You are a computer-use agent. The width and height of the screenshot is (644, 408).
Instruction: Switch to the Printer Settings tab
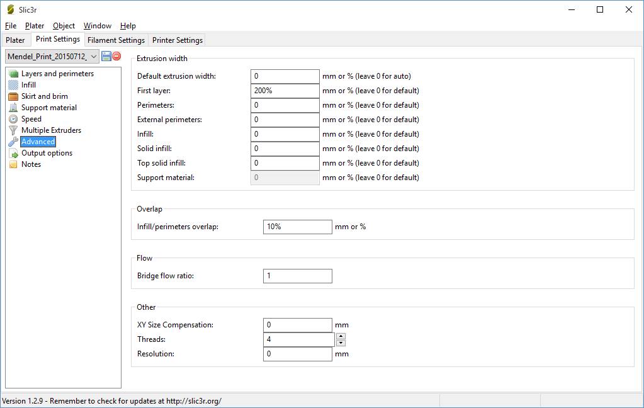(178, 40)
